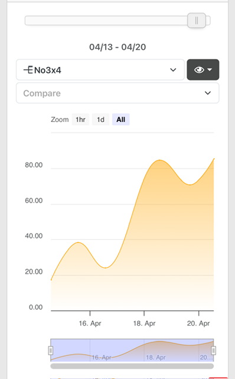Click the horizontal navigator scrollbar
235x379 pixels.
click(x=132, y=366)
